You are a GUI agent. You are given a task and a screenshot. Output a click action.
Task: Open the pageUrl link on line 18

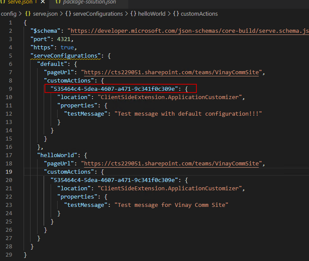coord(172,164)
